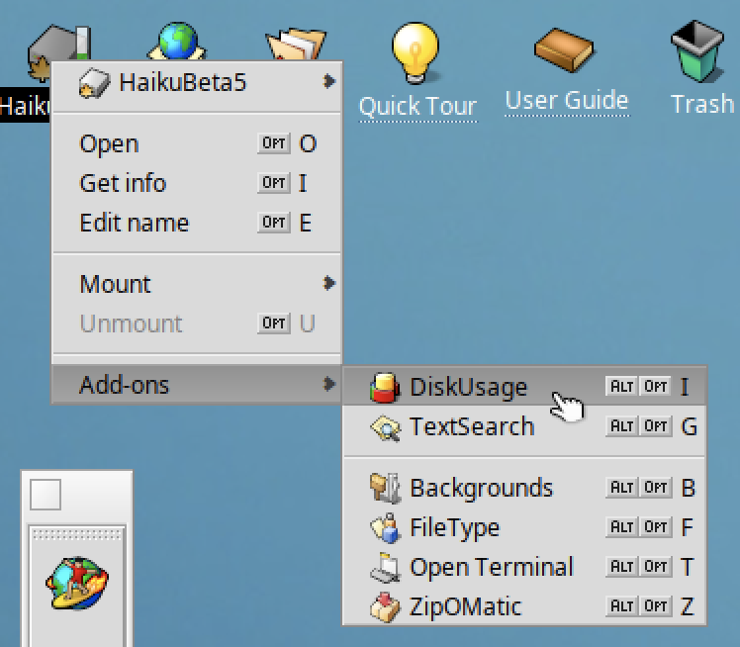Click the Open Terminal computer icon
The height and width of the screenshot is (647, 740).
coord(385,567)
